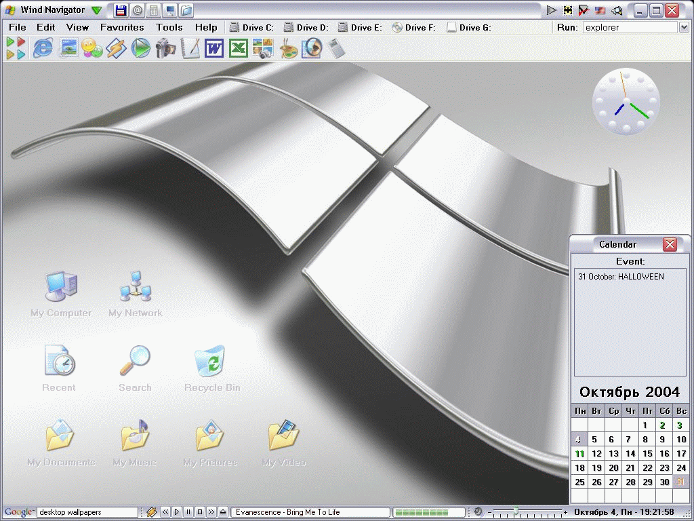The width and height of the screenshot is (694, 521).
Task: Open the Tools menu
Action: pyautogui.click(x=169, y=27)
